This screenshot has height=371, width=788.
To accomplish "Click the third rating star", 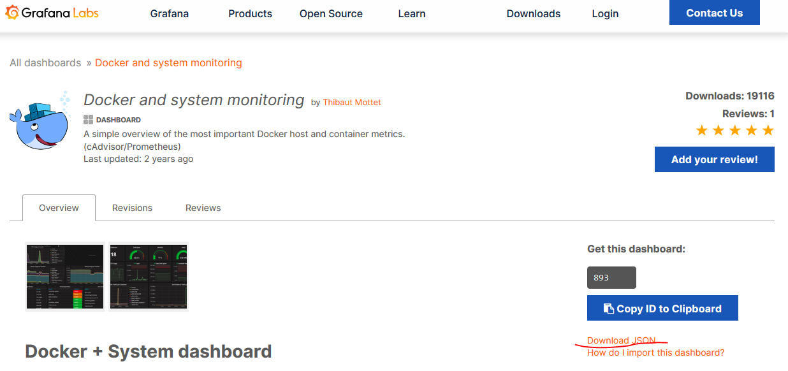I will point(735,131).
